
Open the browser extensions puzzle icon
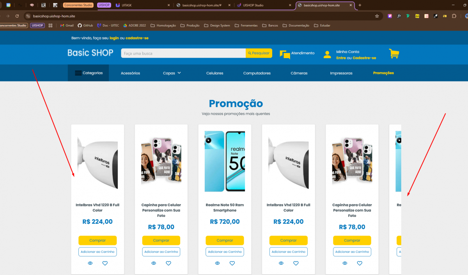point(454,16)
